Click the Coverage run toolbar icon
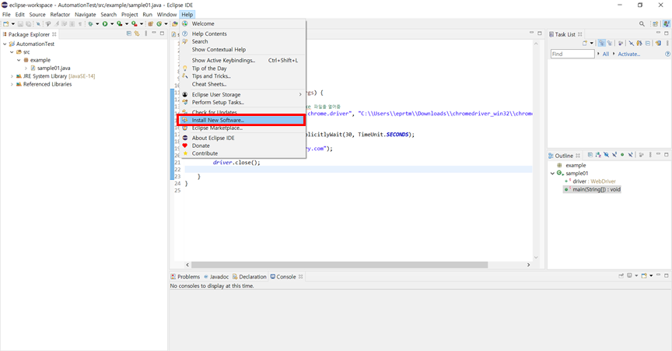The image size is (672, 351). click(x=120, y=24)
